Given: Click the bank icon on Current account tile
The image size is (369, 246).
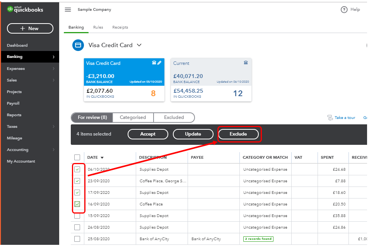Looking at the screenshot, I should pyautogui.click(x=246, y=63).
